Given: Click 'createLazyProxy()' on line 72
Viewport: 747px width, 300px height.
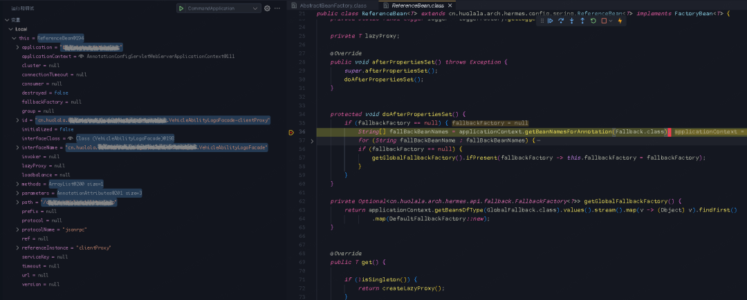Looking at the screenshot, I should tap(413, 288).
